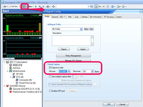
Task: Enable GPS port checkbox
Action: tap(50, 91)
